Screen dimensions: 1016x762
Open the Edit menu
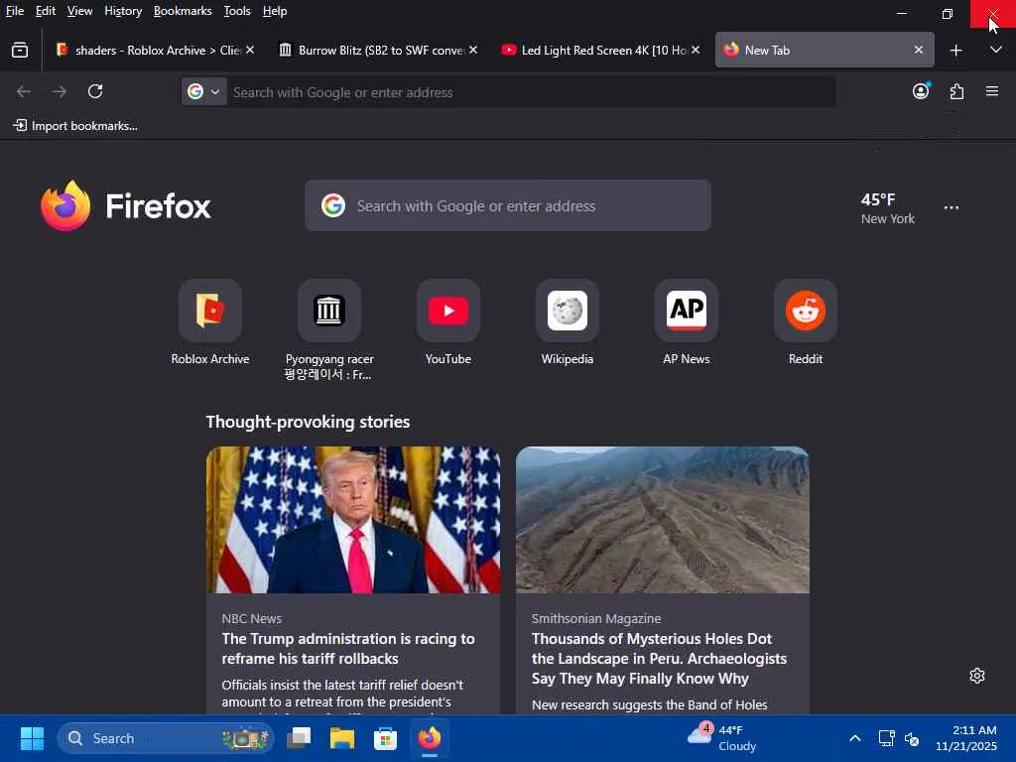pyautogui.click(x=46, y=11)
